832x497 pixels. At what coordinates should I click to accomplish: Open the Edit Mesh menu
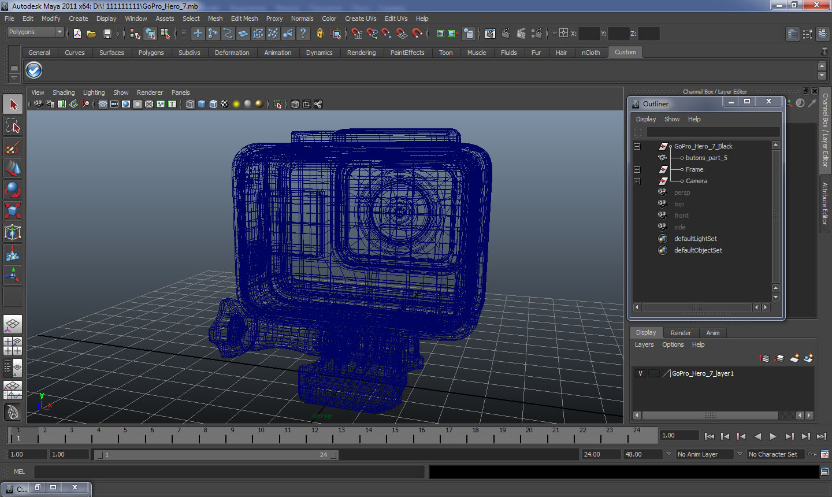pos(244,18)
